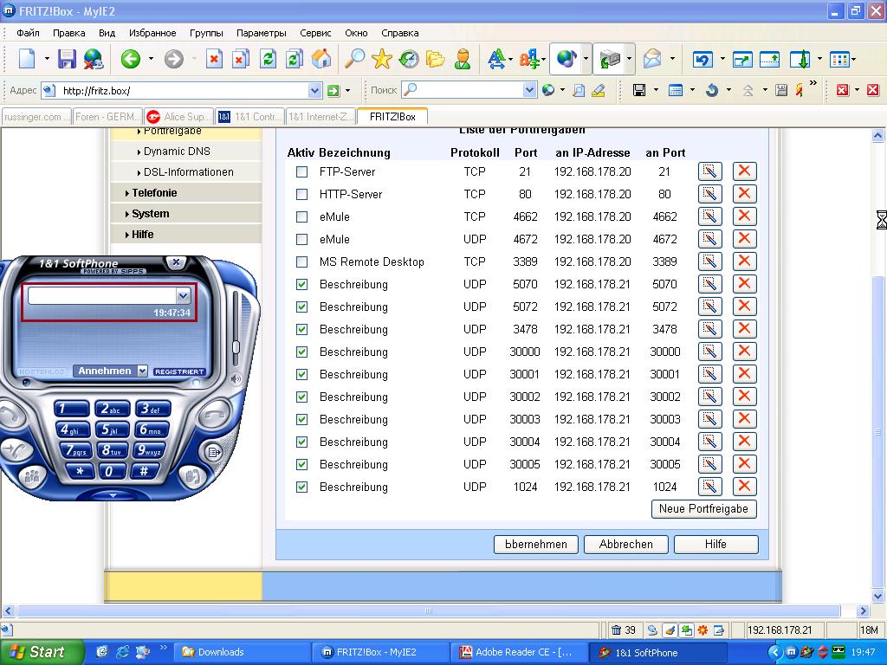Disable the Beschreibung port 30002 checkbox
The height and width of the screenshot is (665, 887).
302,397
